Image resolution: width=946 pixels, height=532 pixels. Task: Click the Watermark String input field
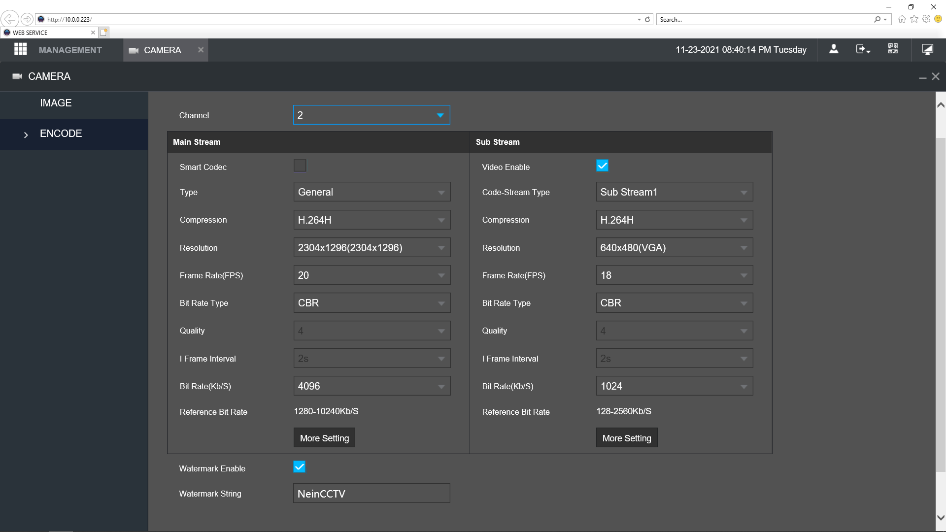[372, 493]
